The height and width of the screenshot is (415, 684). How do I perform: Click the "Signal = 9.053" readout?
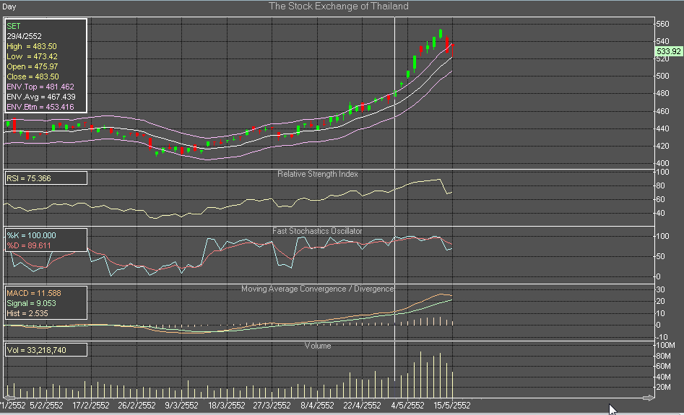tap(31, 303)
